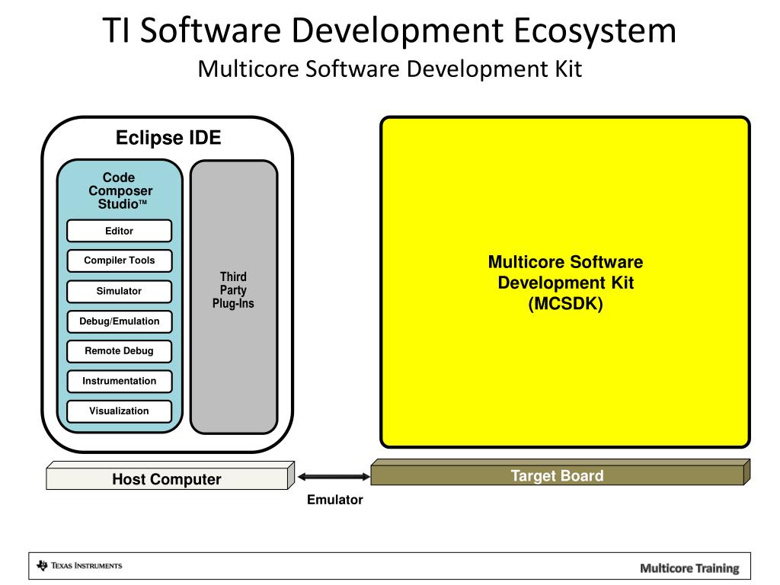Click the Host Computer bar
The width and height of the screenshot is (780, 585).
(x=170, y=476)
